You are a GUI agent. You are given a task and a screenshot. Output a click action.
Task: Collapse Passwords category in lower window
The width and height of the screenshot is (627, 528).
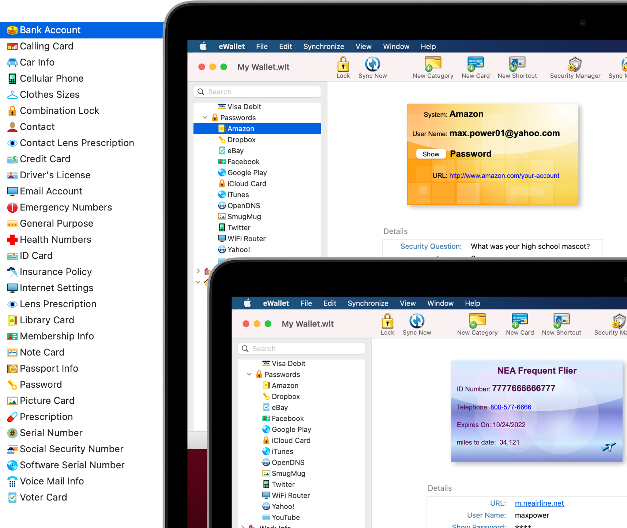(x=249, y=374)
